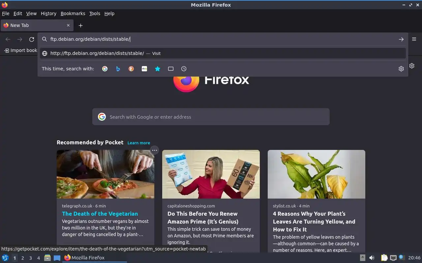Reload the current page
This screenshot has width=422, height=263.
coord(32,39)
